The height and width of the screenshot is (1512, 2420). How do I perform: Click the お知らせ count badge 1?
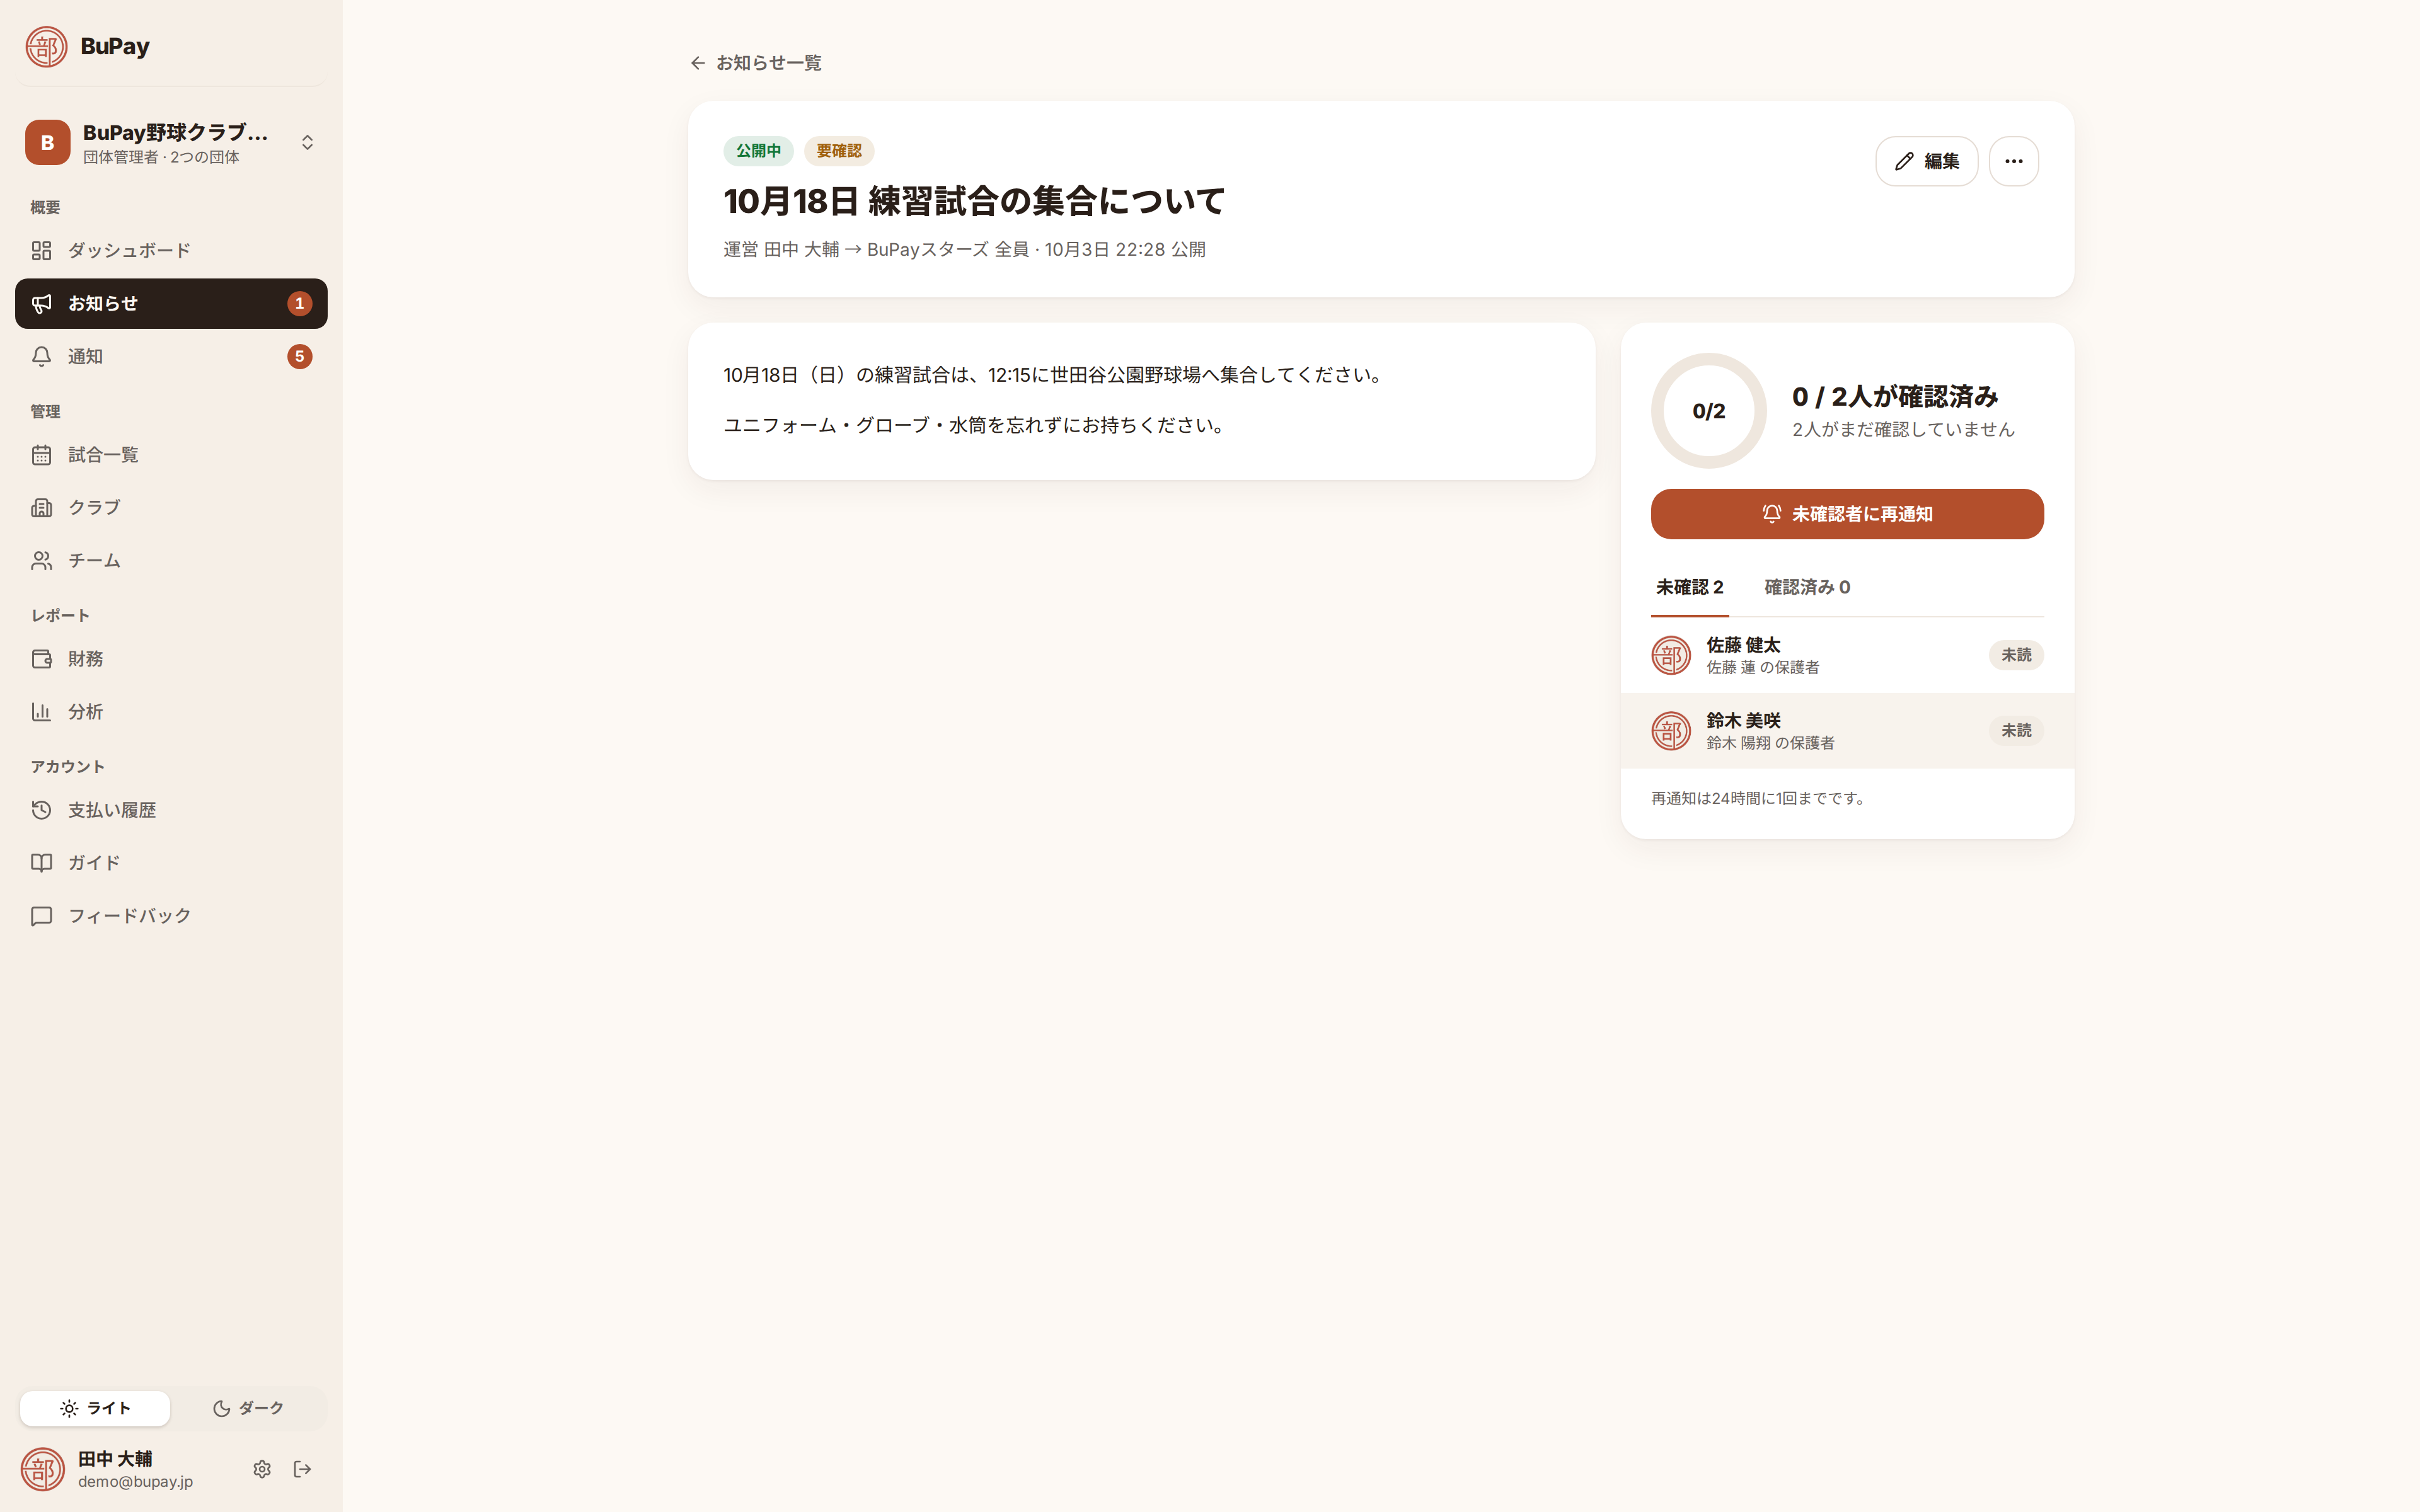299,303
